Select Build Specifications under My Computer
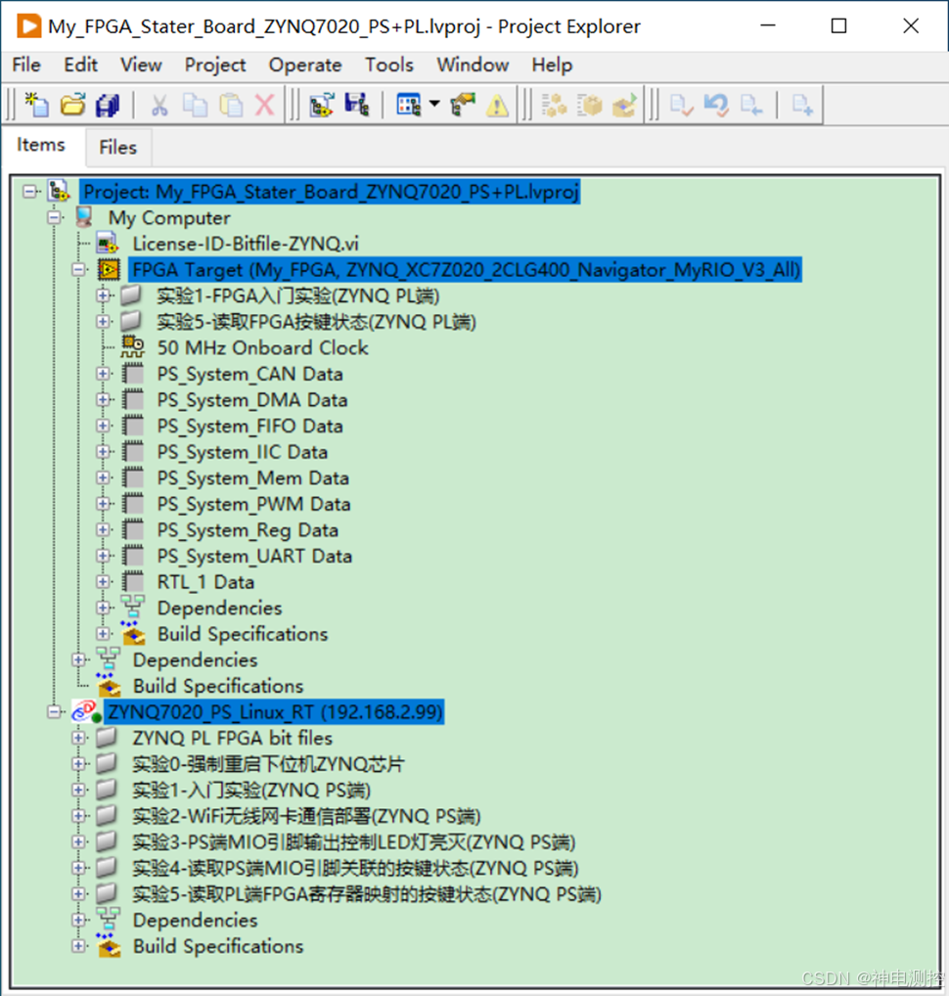Screen dimensions: 949x996 point(218,686)
